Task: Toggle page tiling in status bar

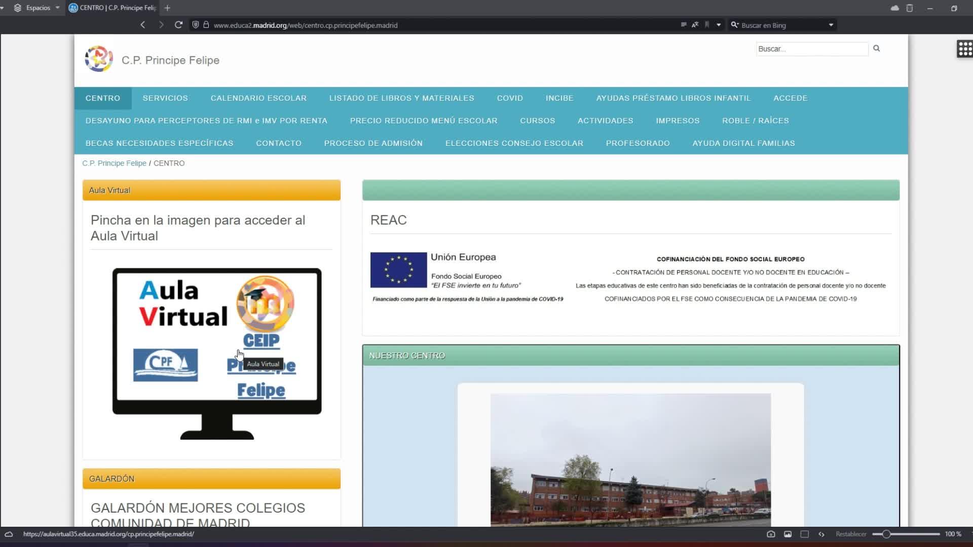Action: pyautogui.click(x=804, y=534)
